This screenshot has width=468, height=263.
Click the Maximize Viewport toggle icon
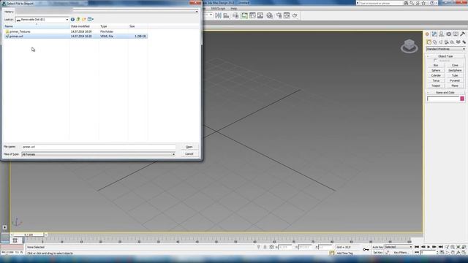(464, 253)
